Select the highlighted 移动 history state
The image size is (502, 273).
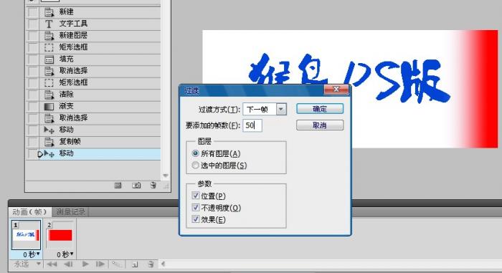point(93,153)
